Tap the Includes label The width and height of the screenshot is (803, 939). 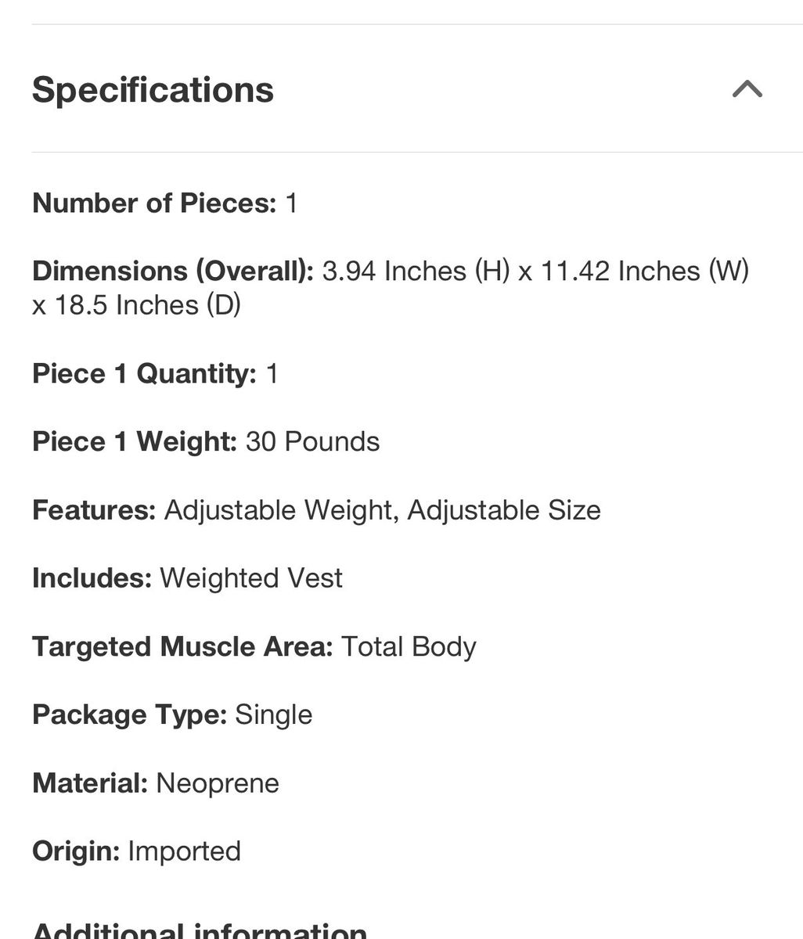point(92,578)
